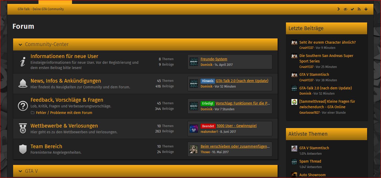Click the green Erledigt label tag
The width and height of the screenshot is (381, 178).
207,104
